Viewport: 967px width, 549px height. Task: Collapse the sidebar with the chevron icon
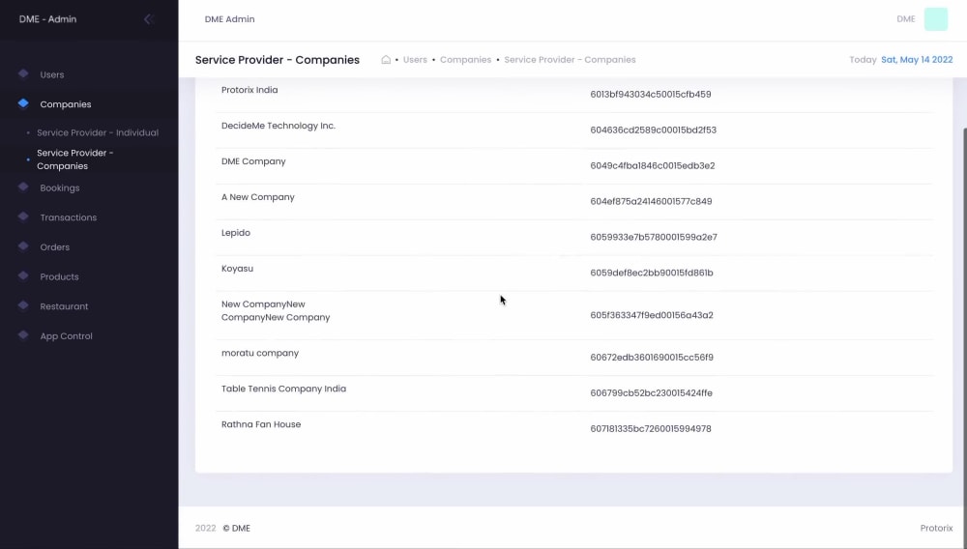pyautogui.click(x=148, y=19)
